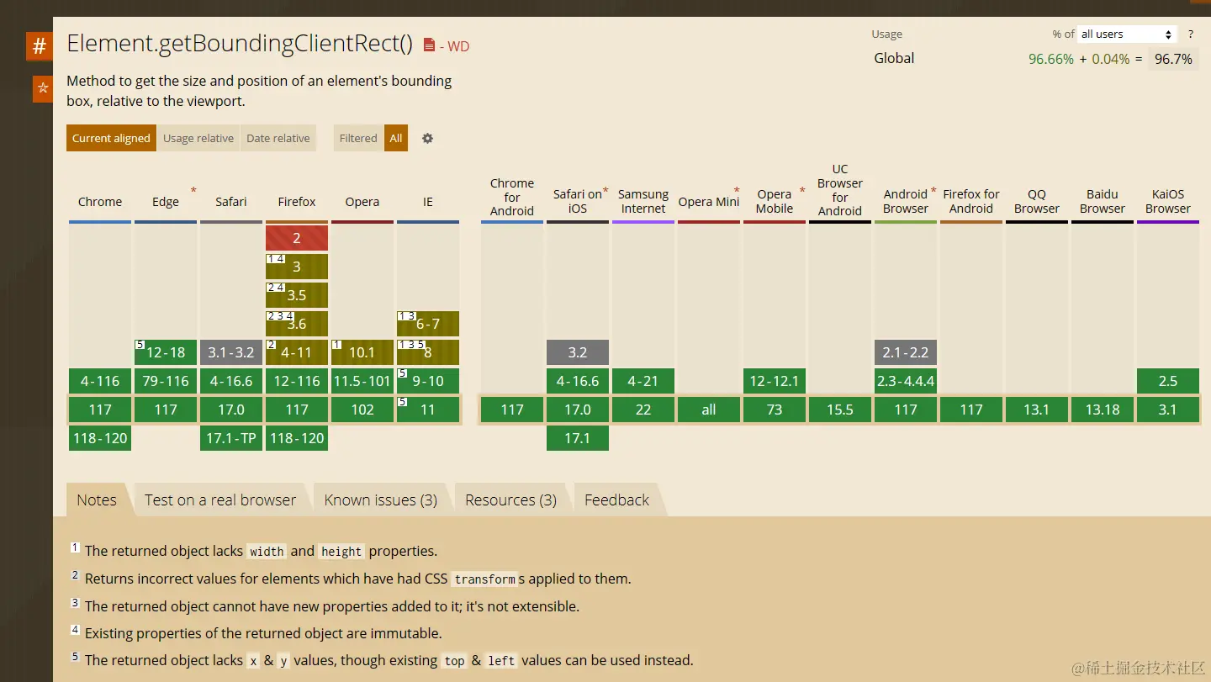Screen dimensions: 1211x682
Task: Click the usage help question mark
Action: pyautogui.click(x=1190, y=34)
